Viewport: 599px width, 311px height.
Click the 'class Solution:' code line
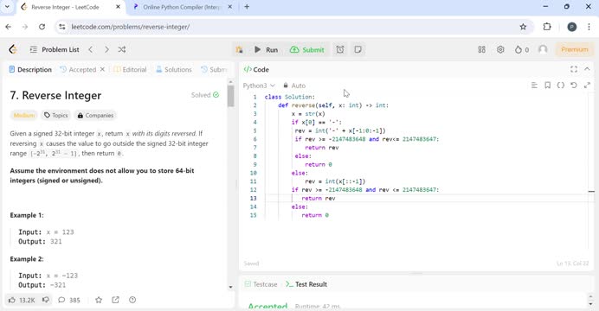click(290, 97)
